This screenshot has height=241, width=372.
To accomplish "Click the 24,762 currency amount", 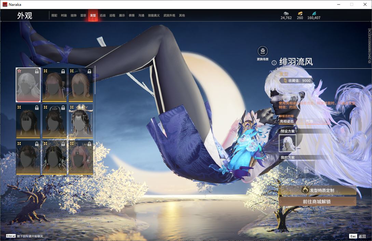I will click(x=286, y=18).
